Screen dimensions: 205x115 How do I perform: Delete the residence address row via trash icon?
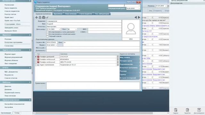tap(118, 65)
